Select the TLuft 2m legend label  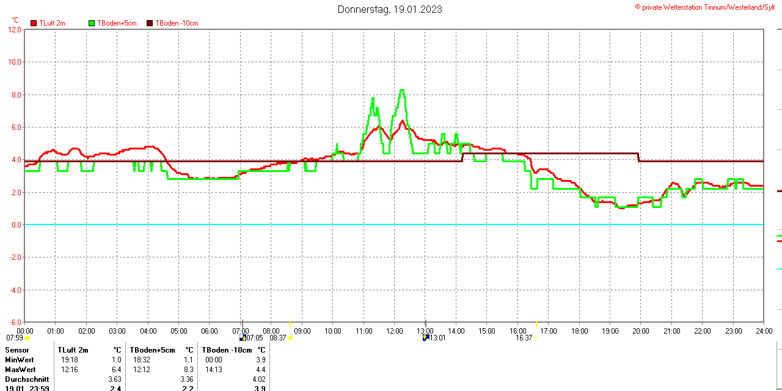[52, 23]
